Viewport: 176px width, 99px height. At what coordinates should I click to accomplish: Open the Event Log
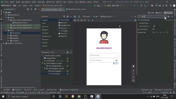coord(147,90)
